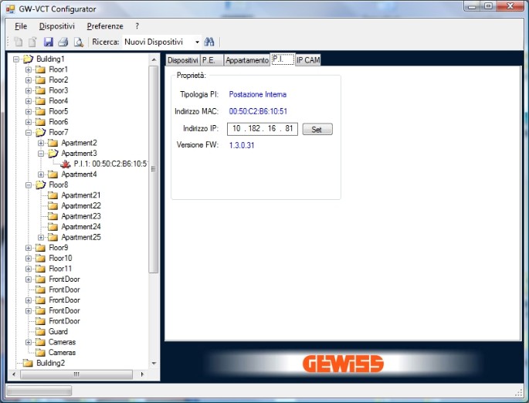
Task: Click the tree horizontal scrollbar thumb
Action: point(76,374)
